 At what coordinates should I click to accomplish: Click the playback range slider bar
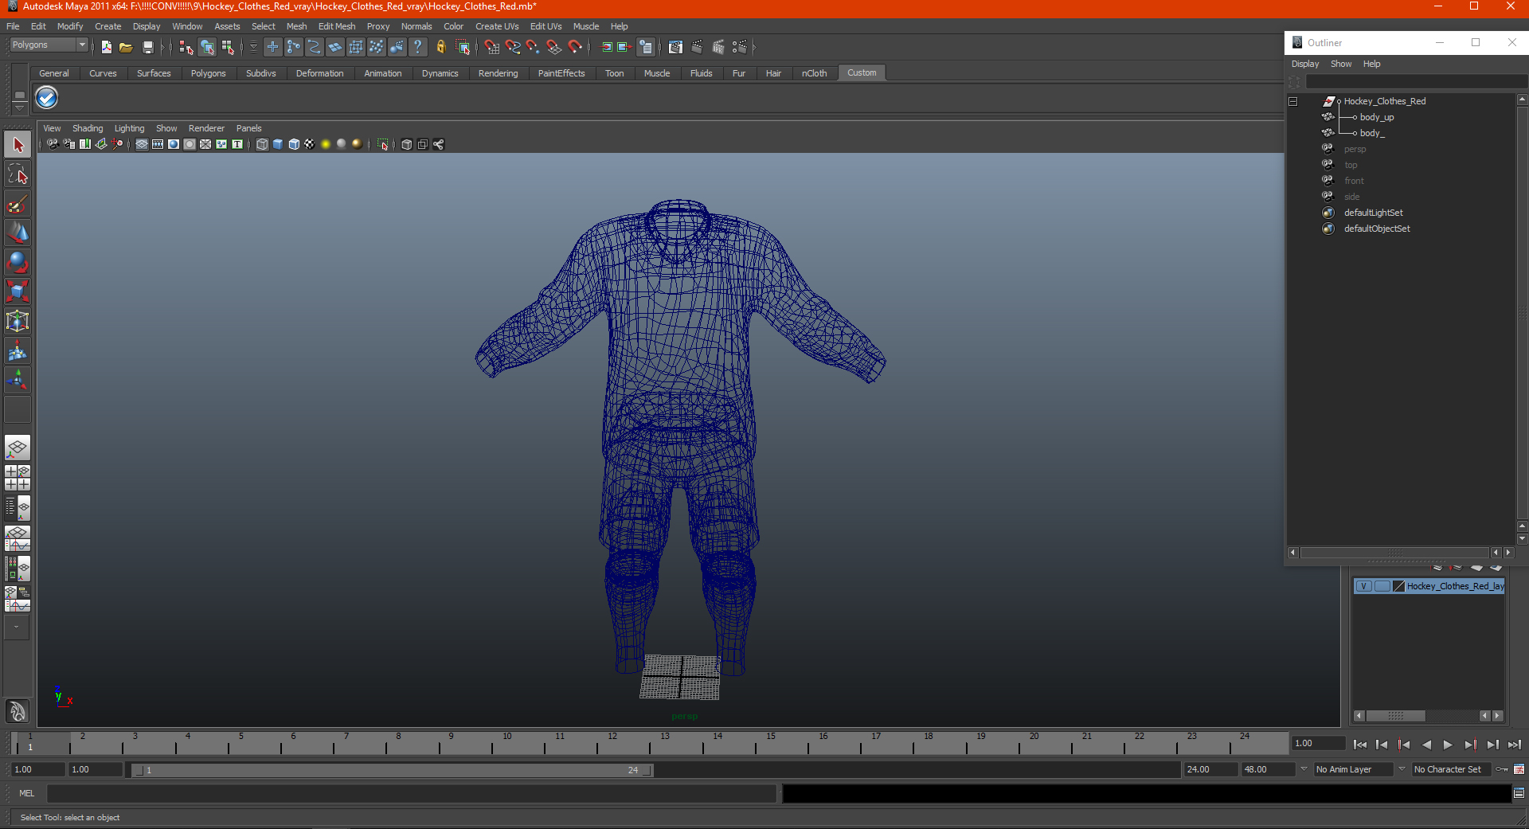(393, 770)
